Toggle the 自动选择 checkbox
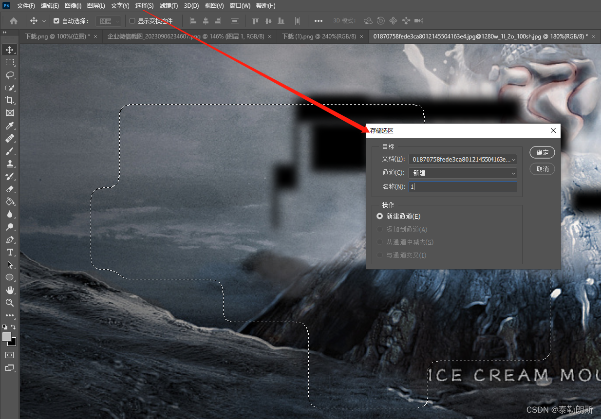Screen dimensions: 601x419 click(56, 21)
